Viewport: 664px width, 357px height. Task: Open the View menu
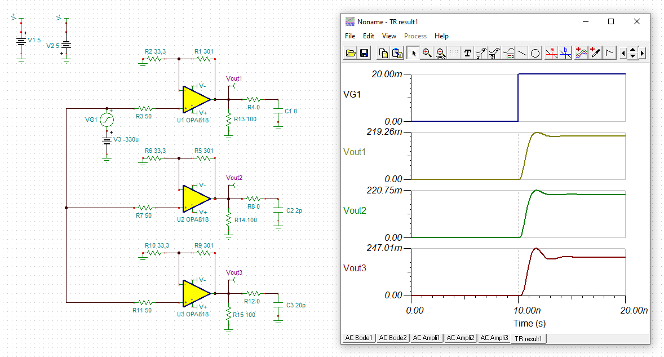tap(389, 36)
